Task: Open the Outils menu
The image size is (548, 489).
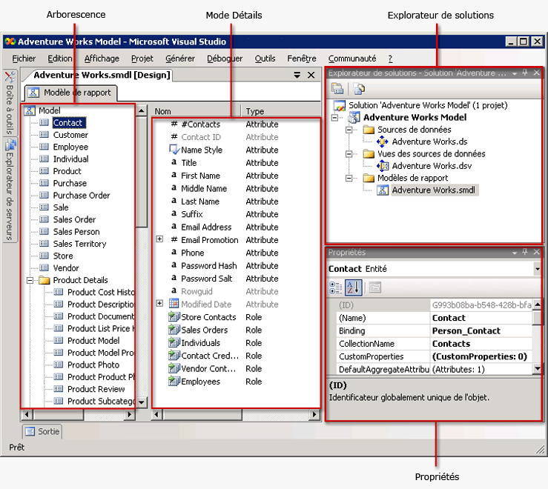Action: (x=265, y=59)
